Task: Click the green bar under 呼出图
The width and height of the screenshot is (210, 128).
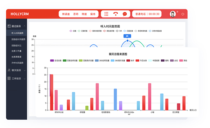Action: pyautogui.click(x=87, y=108)
